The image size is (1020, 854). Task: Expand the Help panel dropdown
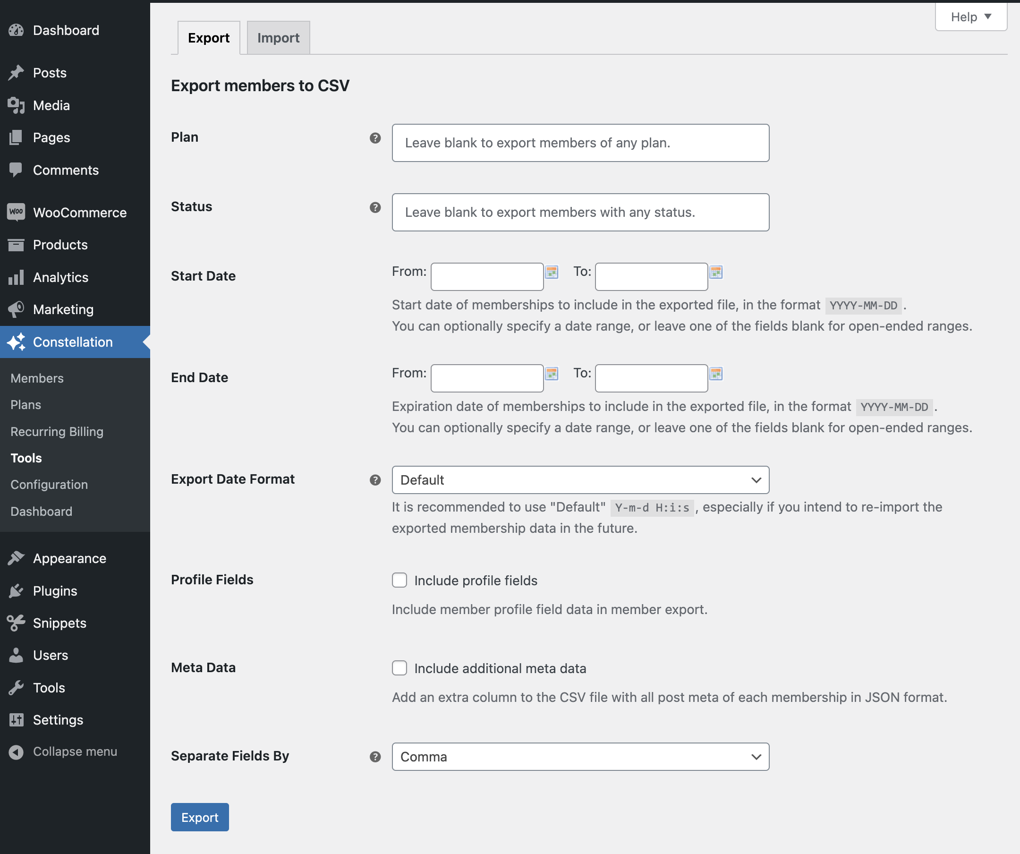pos(971,17)
